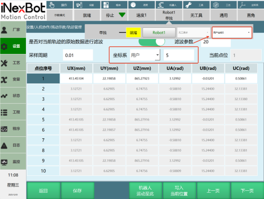Click the 机器人运动至此 button
This screenshot has width=264, height=199.
145,191
